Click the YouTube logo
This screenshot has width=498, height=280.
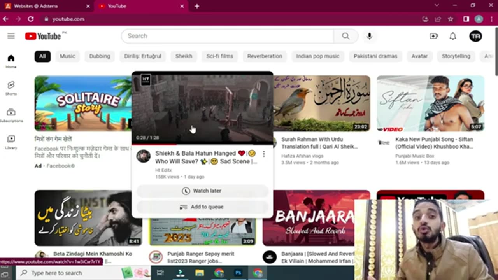point(43,36)
